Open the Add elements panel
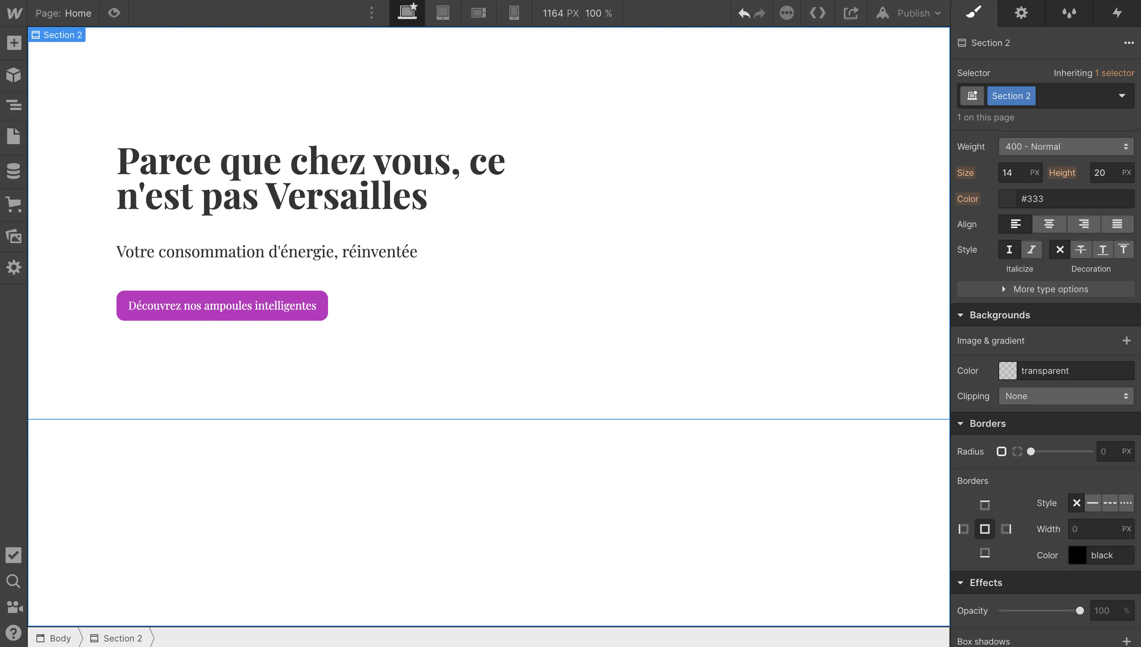 point(14,43)
